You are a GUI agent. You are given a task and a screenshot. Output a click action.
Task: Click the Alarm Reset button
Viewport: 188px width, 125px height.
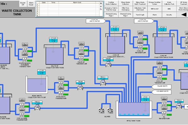point(31,4)
